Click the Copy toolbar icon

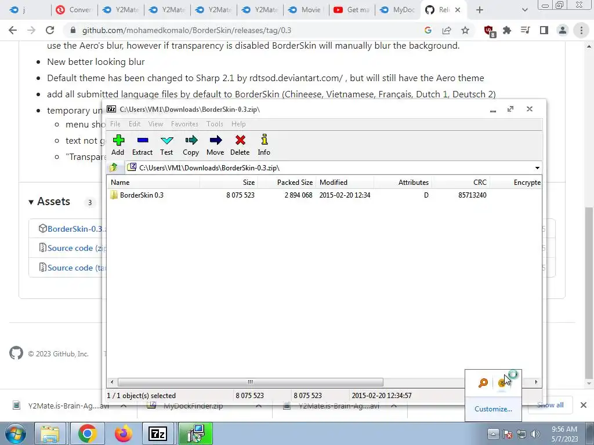coord(191,145)
